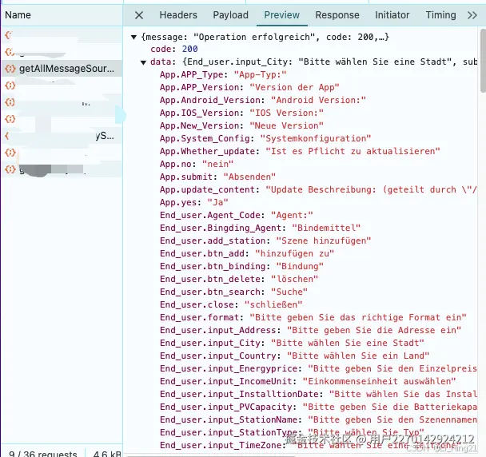
Task: Click the JSON icon beside getAllMessageSour...
Action: pyautogui.click(x=10, y=68)
